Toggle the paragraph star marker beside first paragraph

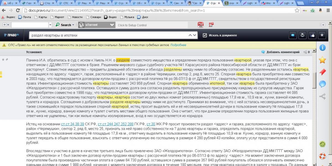tap(3, 59)
